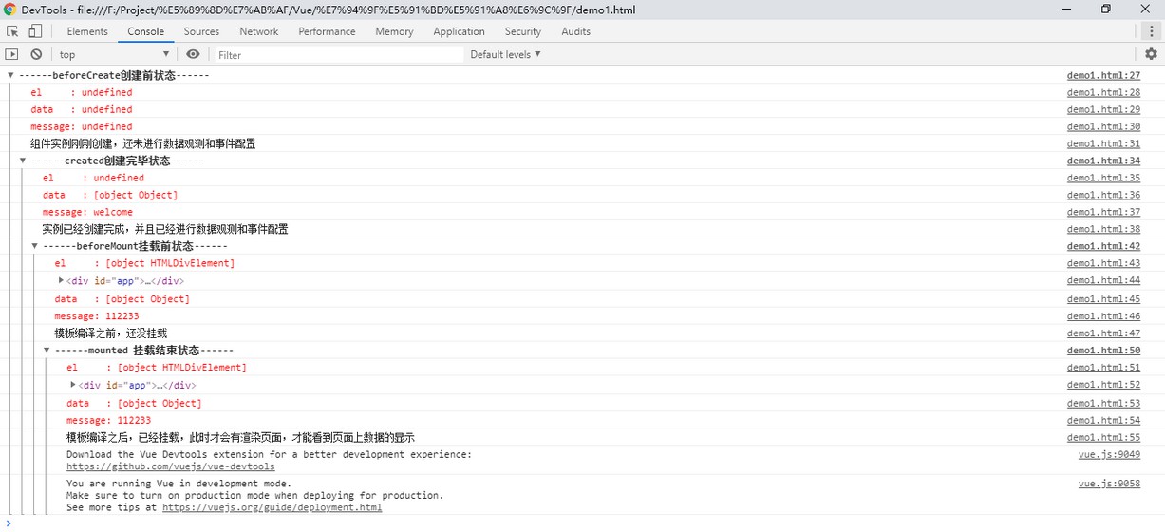1165x532 pixels.
Task: Open the top execution context dropdown
Action: [114, 54]
